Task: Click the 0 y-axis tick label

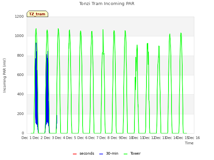Action: [x=23, y=133]
